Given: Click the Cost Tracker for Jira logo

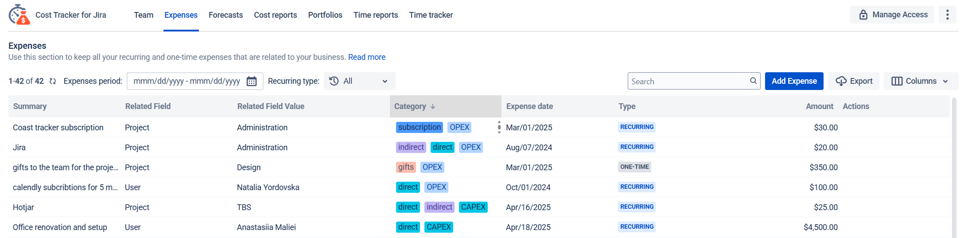Looking at the screenshot, I should click(x=19, y=15).
